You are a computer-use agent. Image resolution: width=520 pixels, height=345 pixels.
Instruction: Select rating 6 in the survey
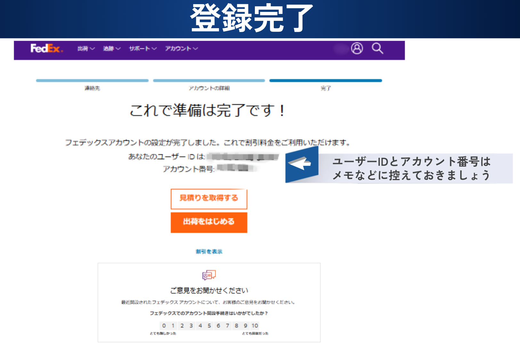coord(218,326)
